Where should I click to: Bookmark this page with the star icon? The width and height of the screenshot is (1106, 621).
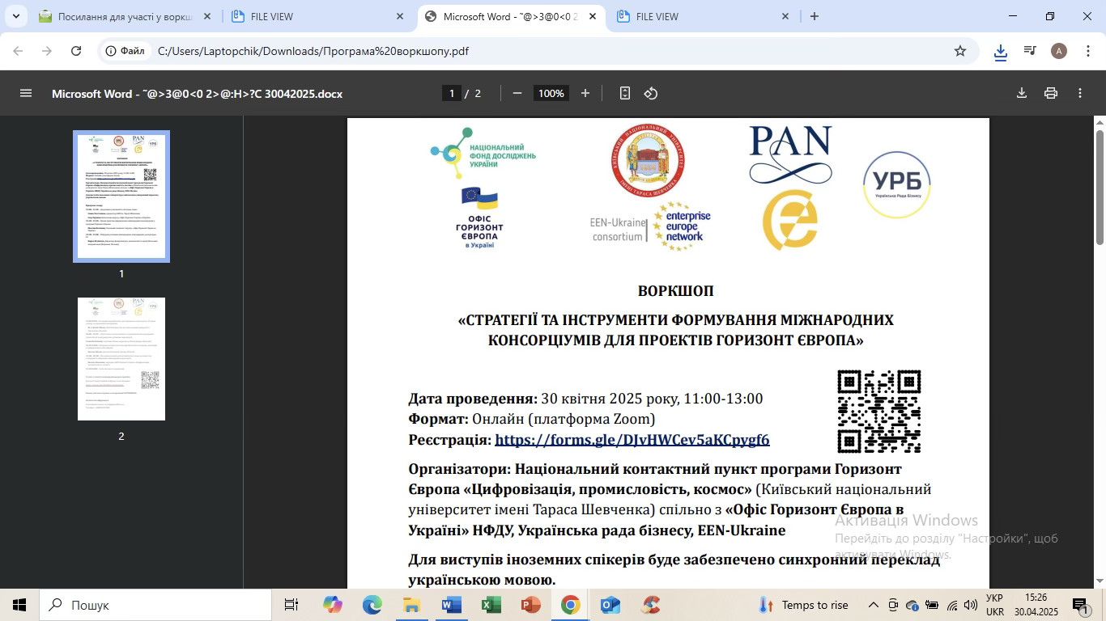(960, 51)
